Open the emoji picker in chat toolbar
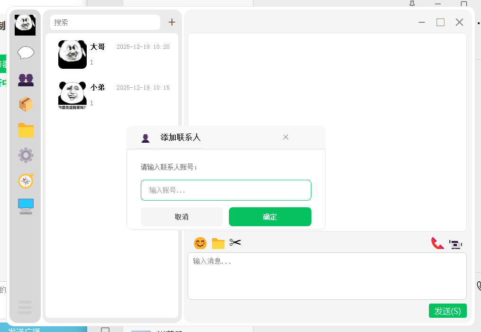Screen dimensions: 481x332 click(x=200, y=243)
